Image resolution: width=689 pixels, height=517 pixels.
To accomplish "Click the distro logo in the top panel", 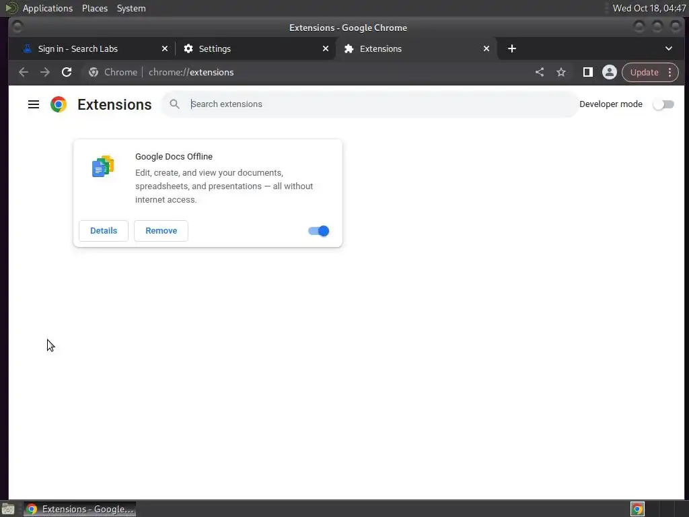I will coord(11,8).
